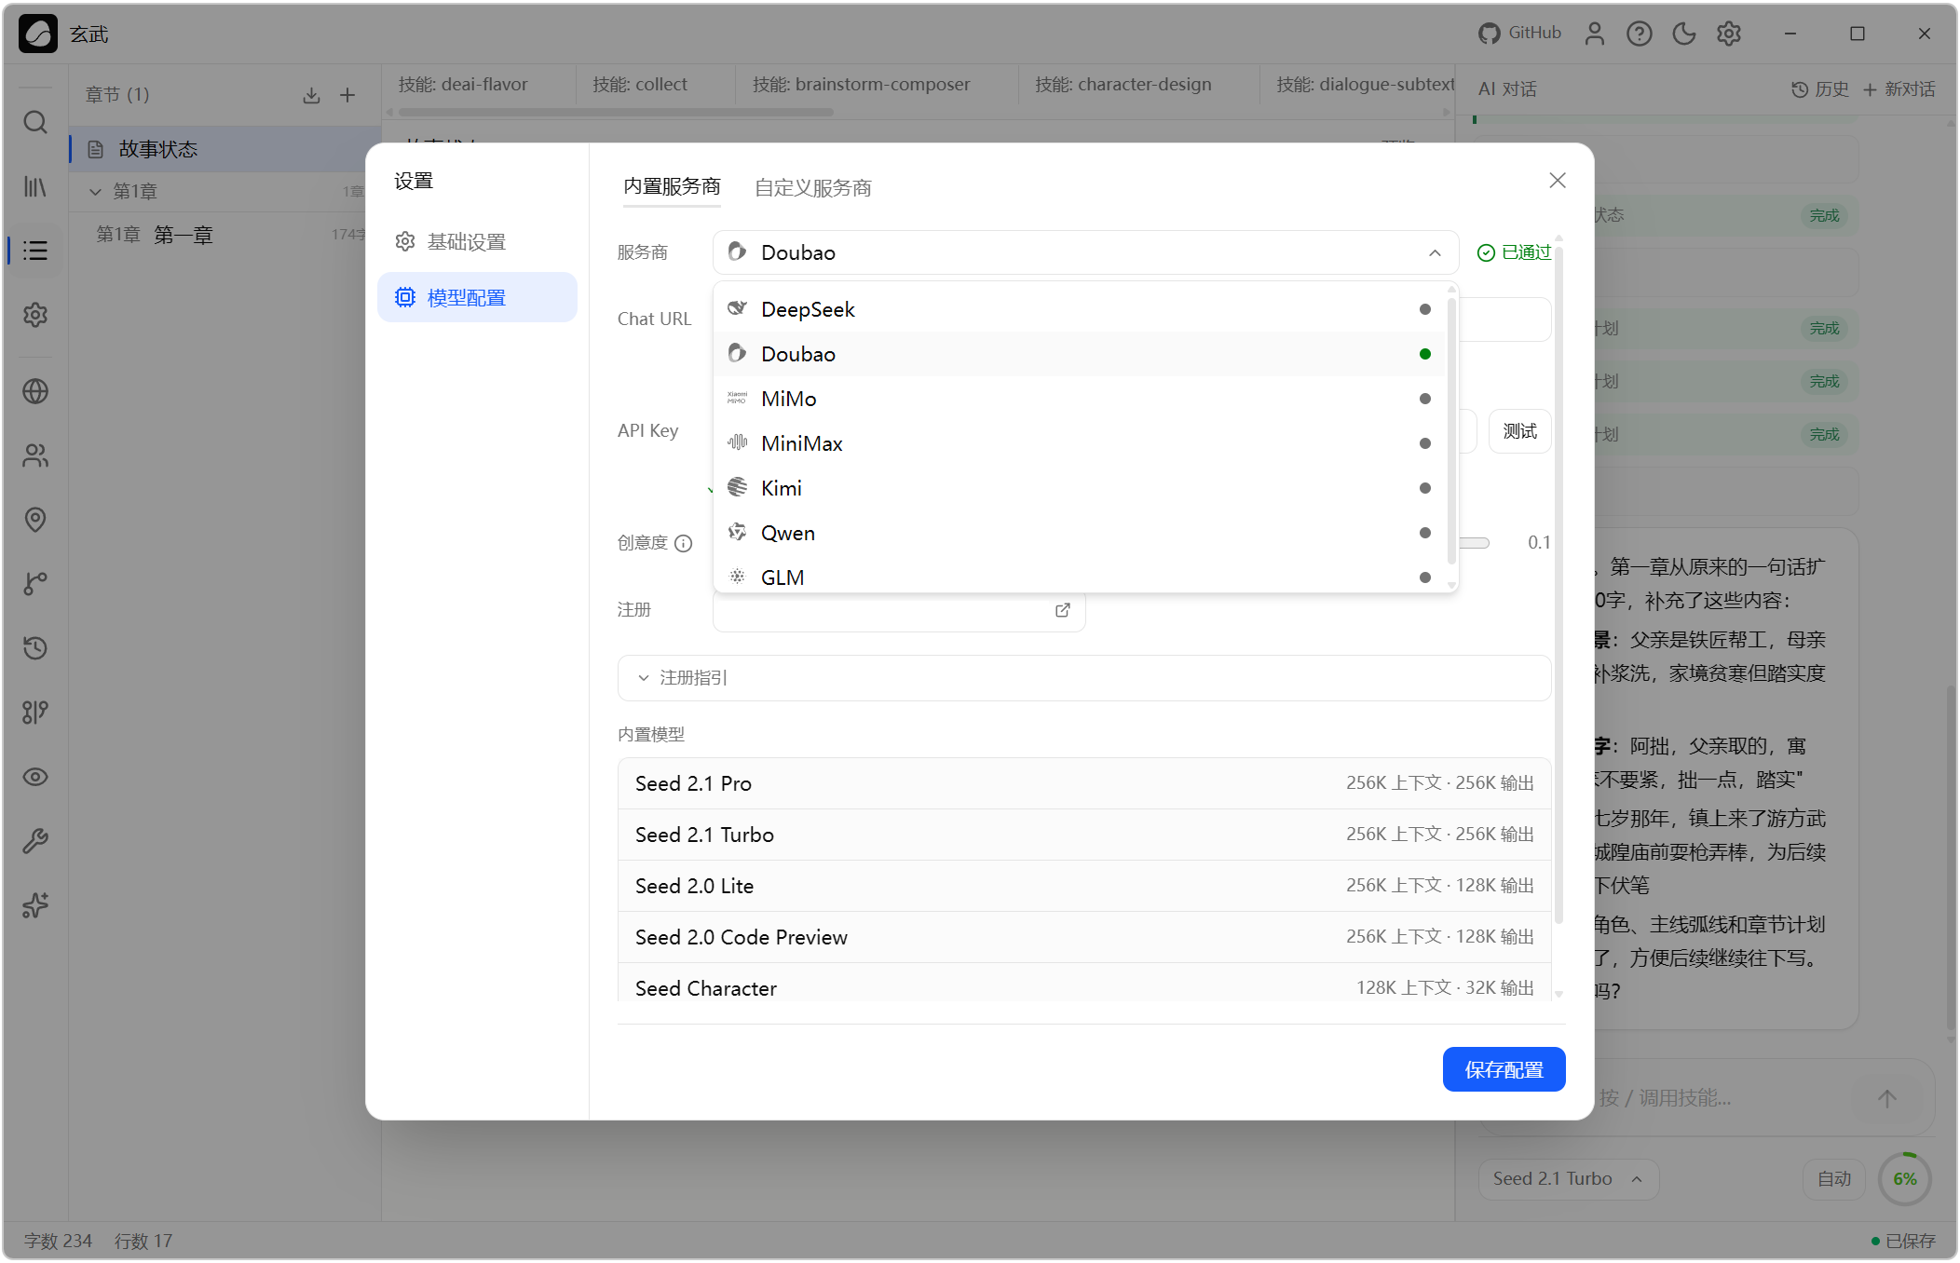This screenshot has height=1263, width=1960.
Task: Choose MiniMax from the provider list
Action: click(x=1079, y=443)
